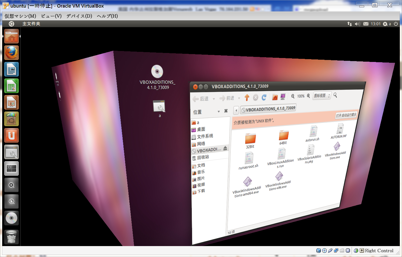Screen dimensions: 402x257
Task: Go forward with the 前进 button
Action: [227, 98]
